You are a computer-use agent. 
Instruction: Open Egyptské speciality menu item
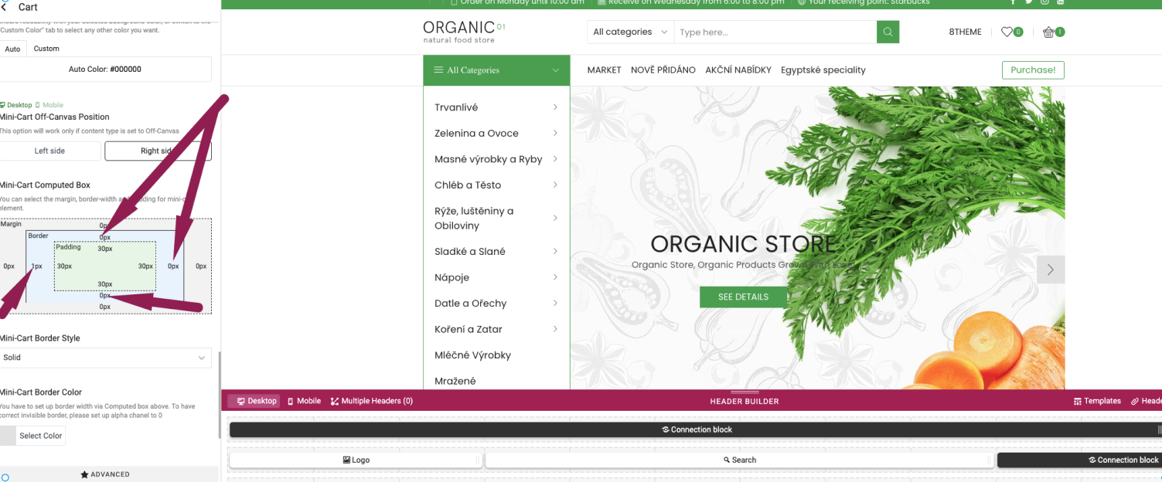tap(823, 70)
